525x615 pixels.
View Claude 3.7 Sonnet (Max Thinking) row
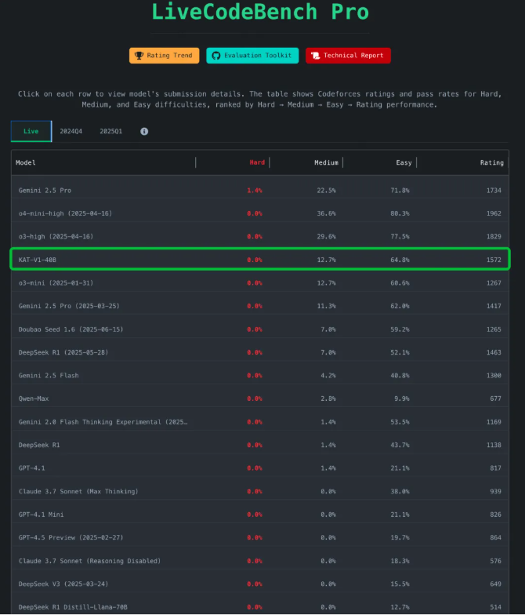[x=78, y=491]
